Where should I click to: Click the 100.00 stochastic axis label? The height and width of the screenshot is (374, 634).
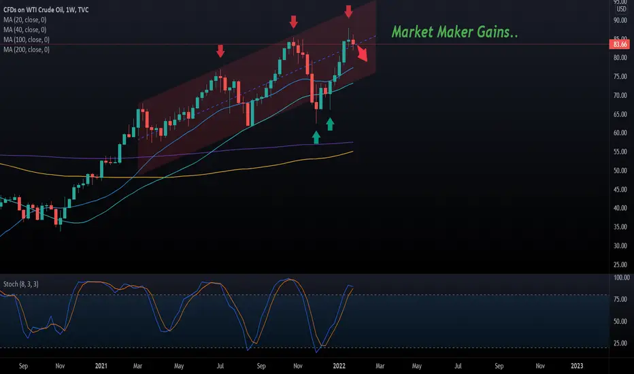[x=622, y=277]
